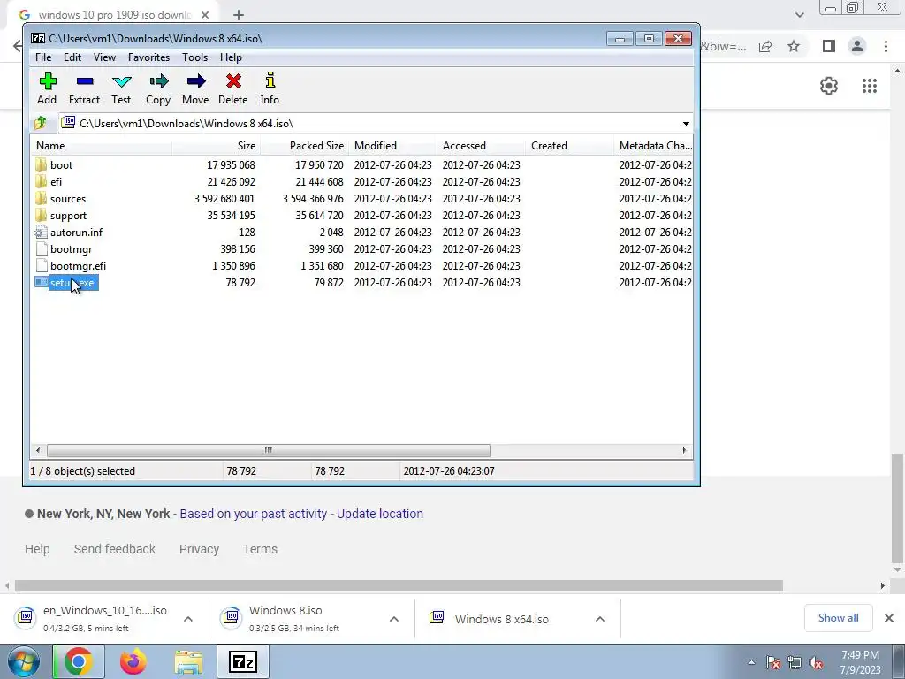
Task: Click the share page icon in Chrome
Action: point(765,46)
